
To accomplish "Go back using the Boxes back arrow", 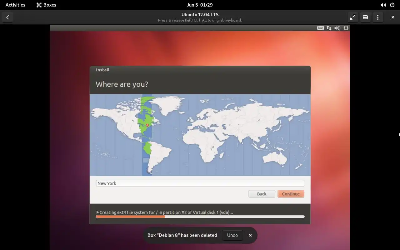I will (x=7, y=17).
